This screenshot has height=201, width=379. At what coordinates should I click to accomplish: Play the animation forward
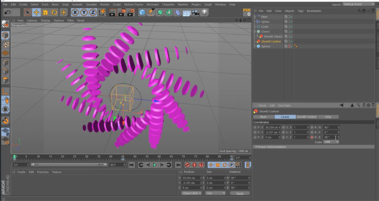click(x=155, y=165)
